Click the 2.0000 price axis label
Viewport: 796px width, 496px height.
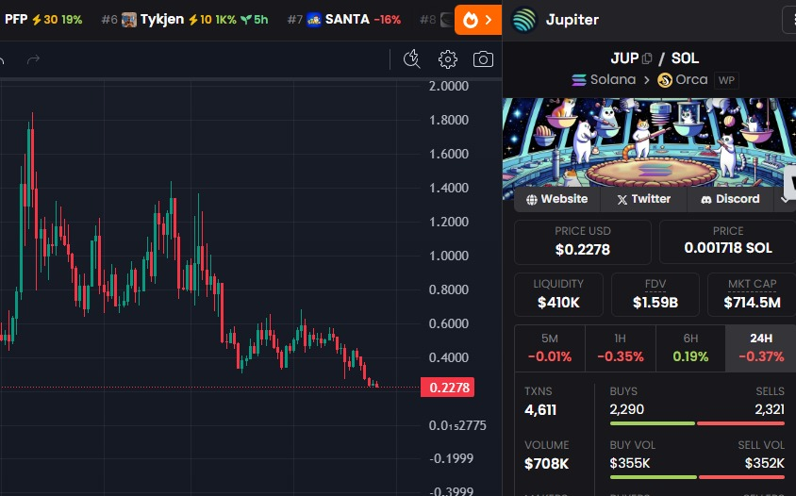click(449, 87)
